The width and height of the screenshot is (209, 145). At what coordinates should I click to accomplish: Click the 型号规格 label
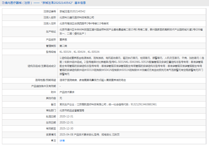coord(51,52)
